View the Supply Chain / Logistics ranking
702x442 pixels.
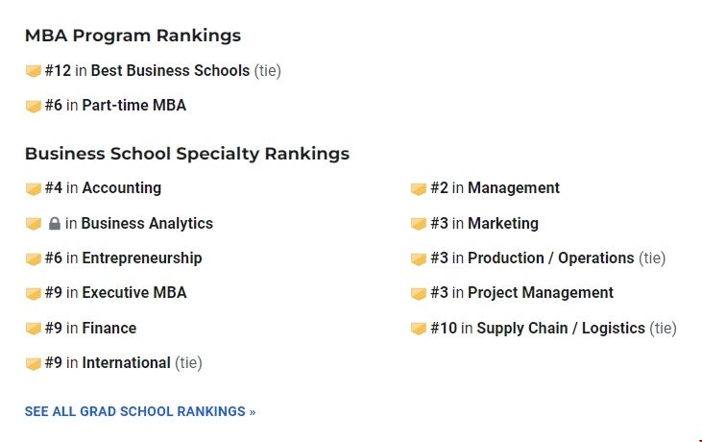click(x=560, y=329)
